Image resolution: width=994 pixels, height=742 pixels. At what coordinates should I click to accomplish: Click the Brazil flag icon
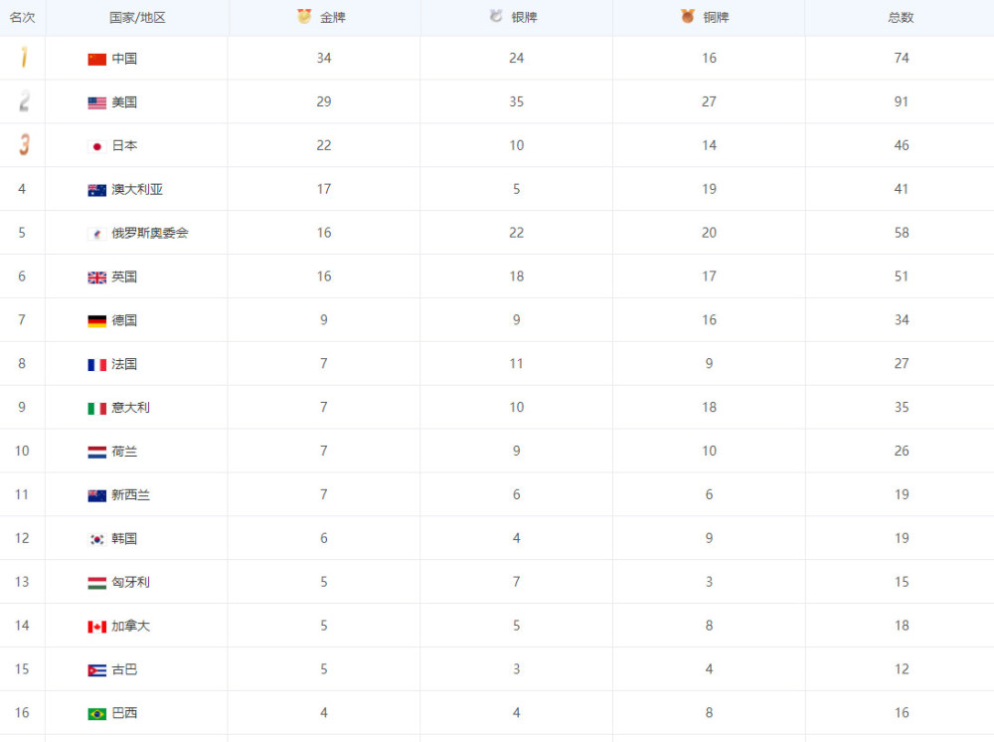(97, 714)
